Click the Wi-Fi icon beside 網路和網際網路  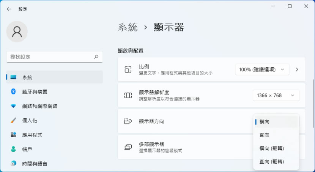13,106
